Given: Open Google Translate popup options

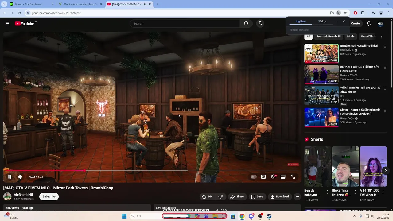Looking at the screenshot, I should 337,21.
